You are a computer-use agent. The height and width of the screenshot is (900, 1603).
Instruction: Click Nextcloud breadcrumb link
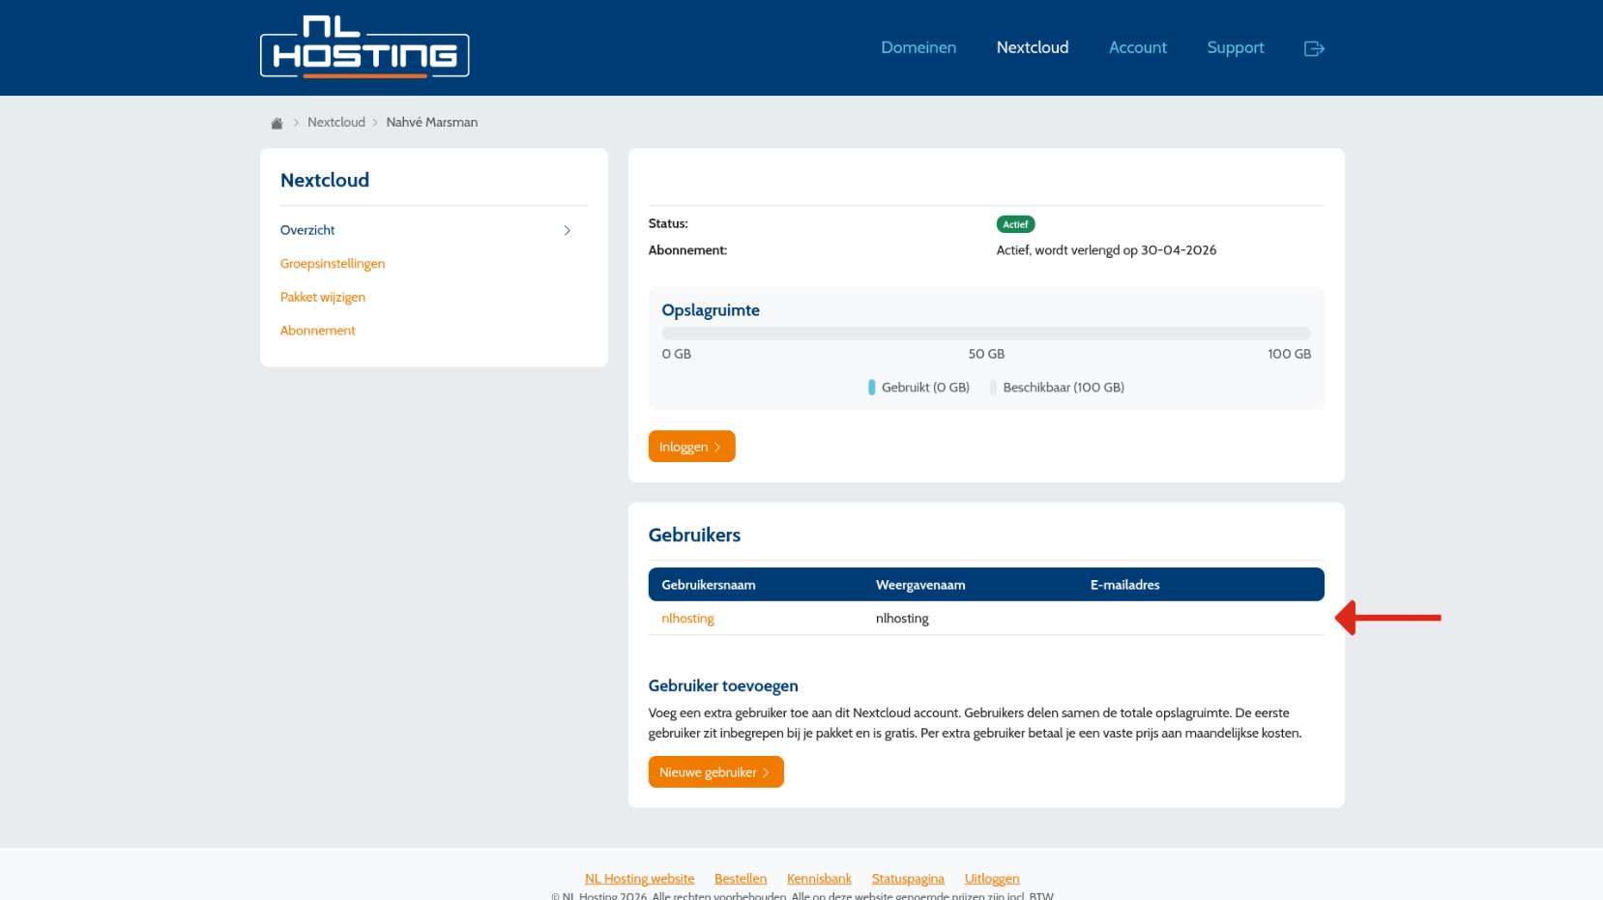tap(336, 122)
